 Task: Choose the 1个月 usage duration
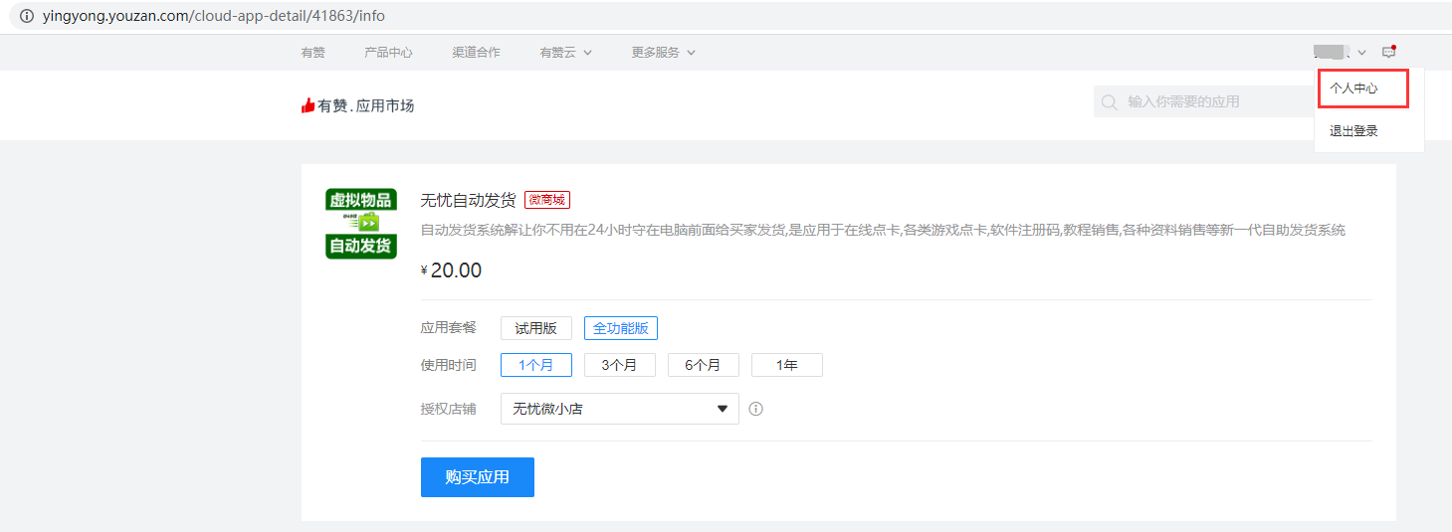(x=536, y=365)
